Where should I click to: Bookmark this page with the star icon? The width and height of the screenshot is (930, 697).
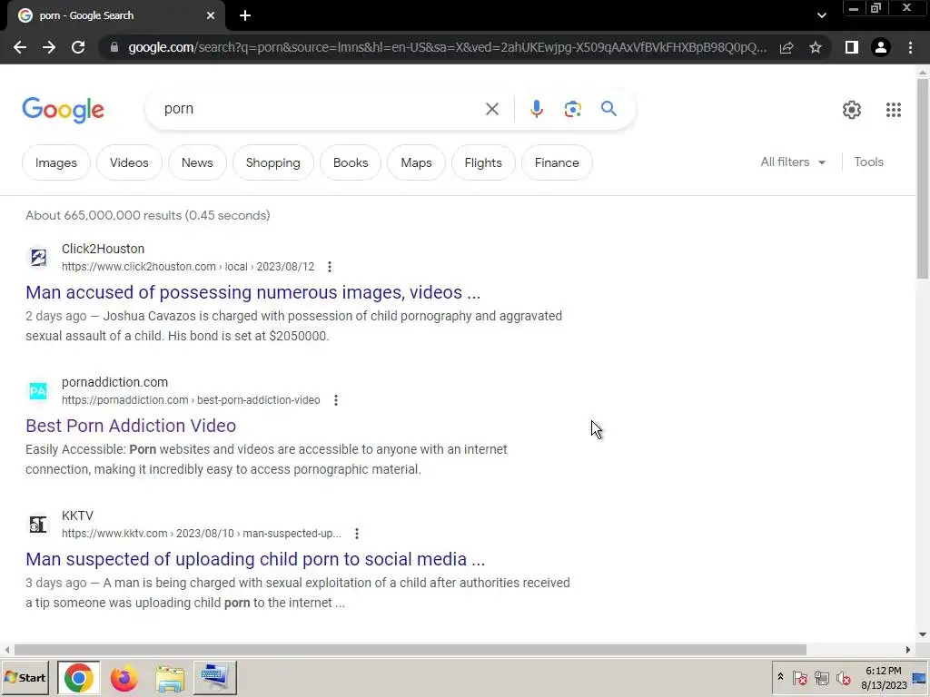816,47
